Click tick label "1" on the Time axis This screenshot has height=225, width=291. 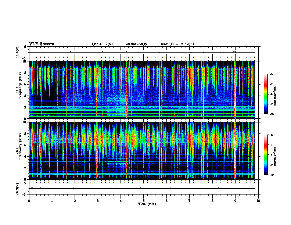pyautogui.click(x=52, y=201)
